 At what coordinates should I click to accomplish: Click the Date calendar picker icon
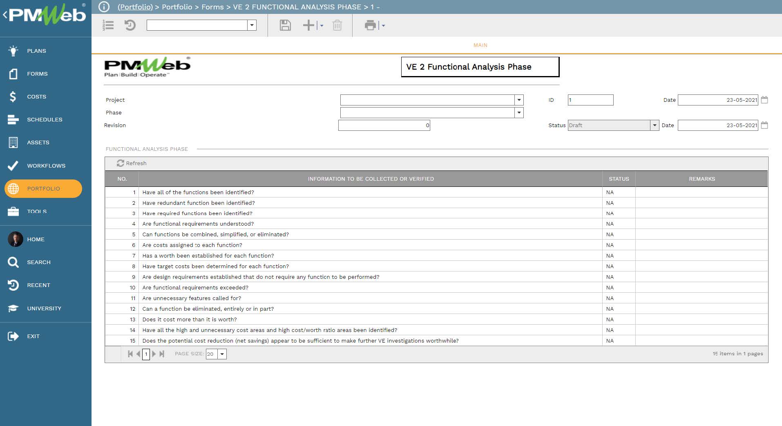click(x=765, y=100)
